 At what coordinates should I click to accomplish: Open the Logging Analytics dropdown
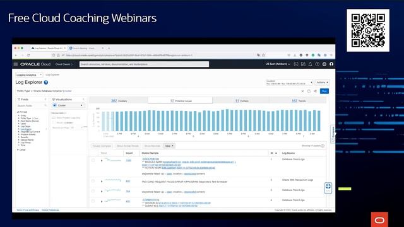pos(29,74)
